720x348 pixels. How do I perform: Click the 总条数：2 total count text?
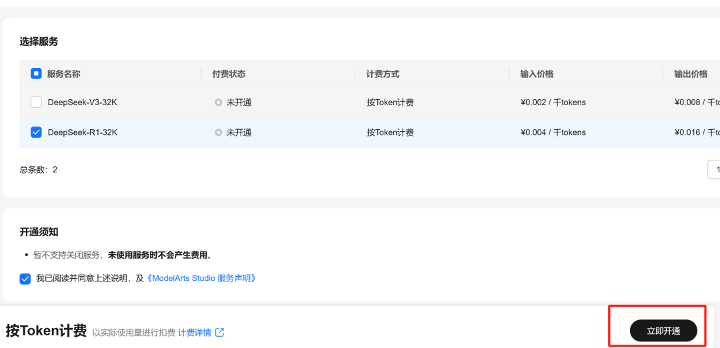(x=39, y=170)
